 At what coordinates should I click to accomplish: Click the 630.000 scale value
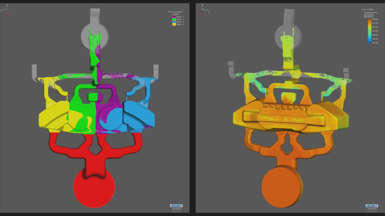pos(375,43)
